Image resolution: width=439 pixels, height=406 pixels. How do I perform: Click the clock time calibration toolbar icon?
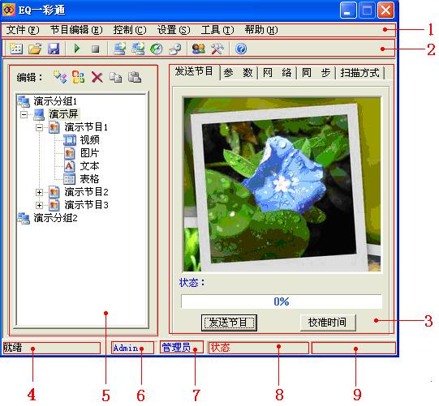[x=157, y=49]
